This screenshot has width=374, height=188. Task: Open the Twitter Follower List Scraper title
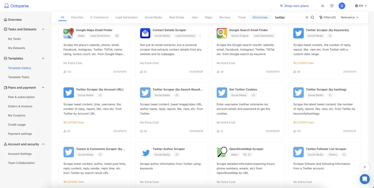click(x=326, y=149)
